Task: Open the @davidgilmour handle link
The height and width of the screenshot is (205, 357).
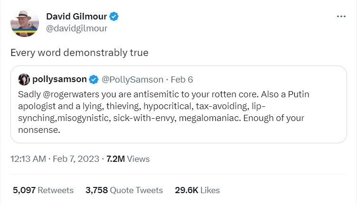Action: pos(77,28)
